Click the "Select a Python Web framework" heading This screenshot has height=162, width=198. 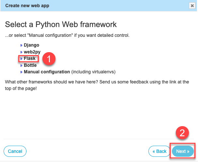(61, 24)
